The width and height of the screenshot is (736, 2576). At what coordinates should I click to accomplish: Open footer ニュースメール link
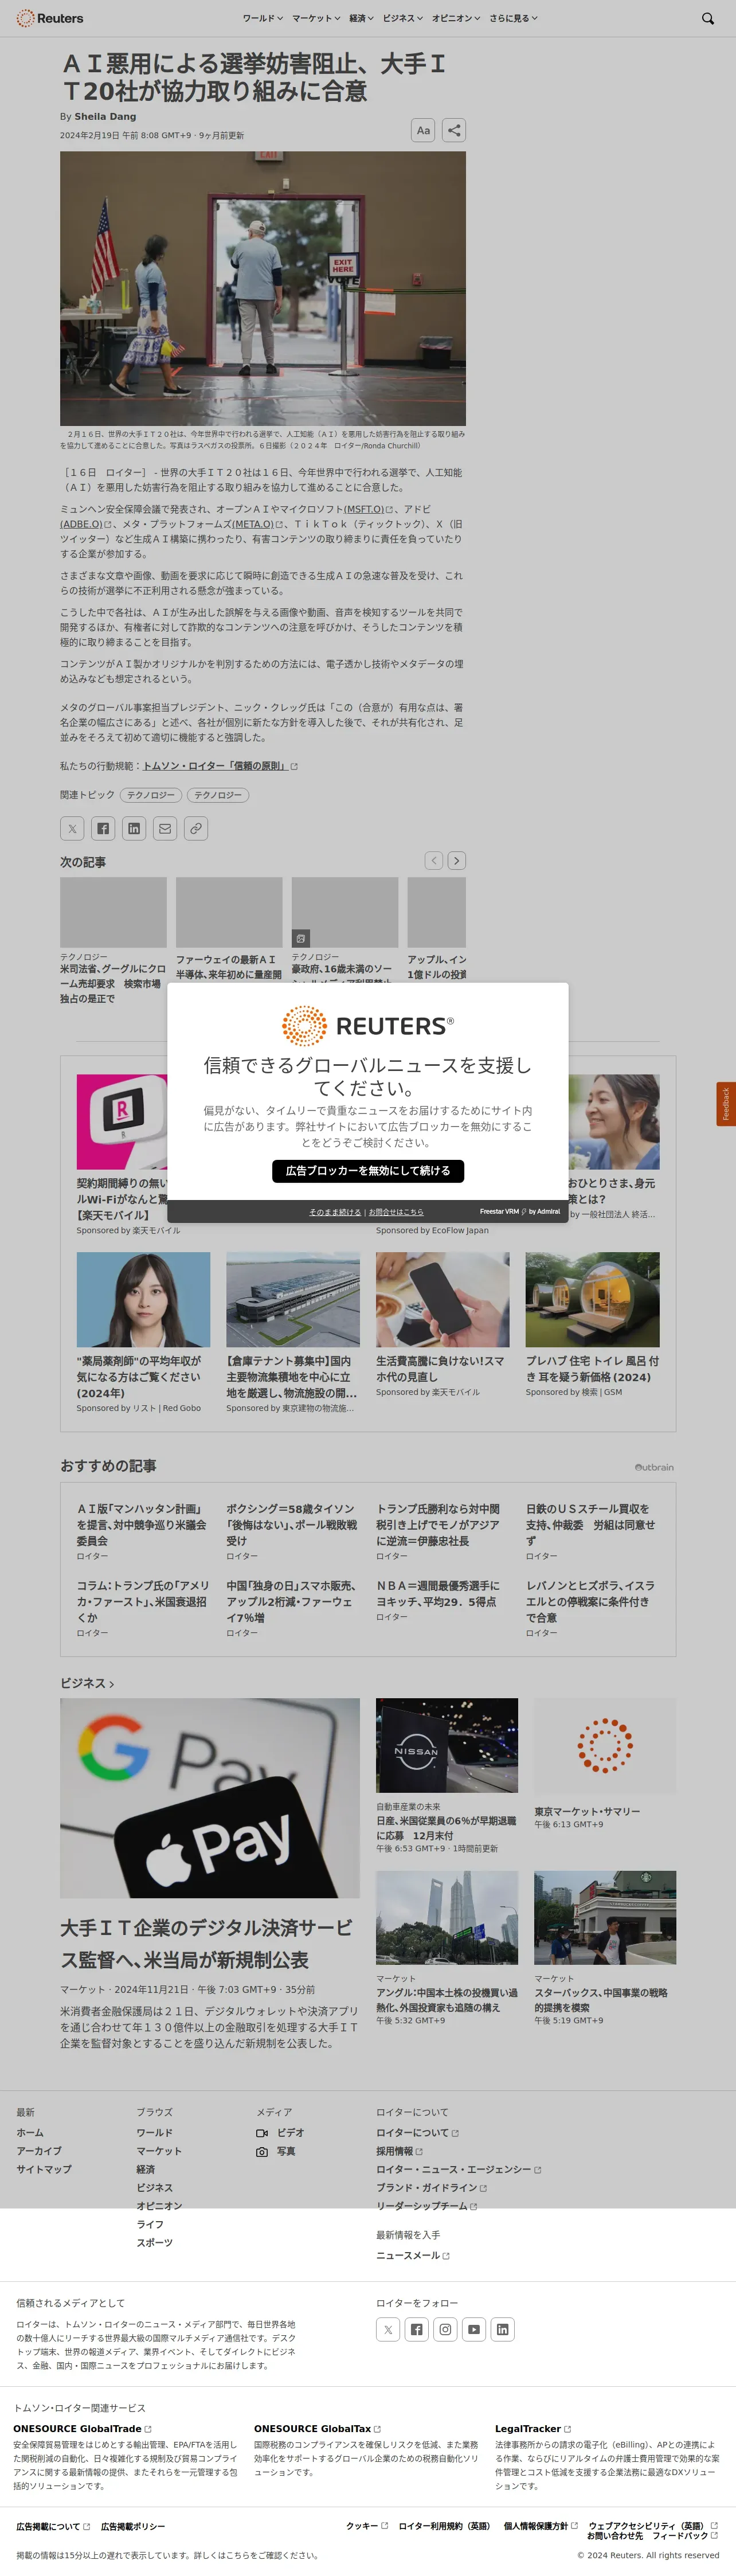(x=412, y=2255)
